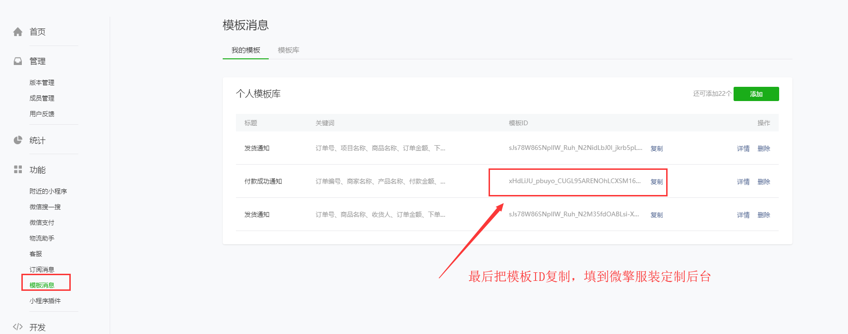
Task: Open 微信搜一搜
Action: point(45,207)
